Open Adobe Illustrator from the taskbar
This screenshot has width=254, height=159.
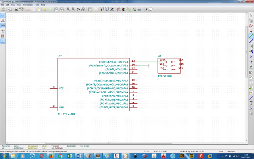(182, 156)
